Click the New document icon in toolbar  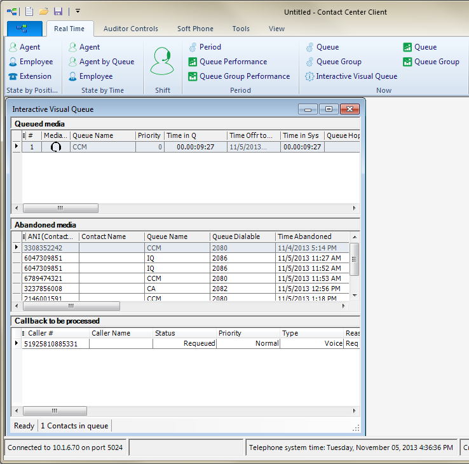point(29,11)
